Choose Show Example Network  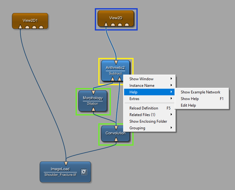200,92
